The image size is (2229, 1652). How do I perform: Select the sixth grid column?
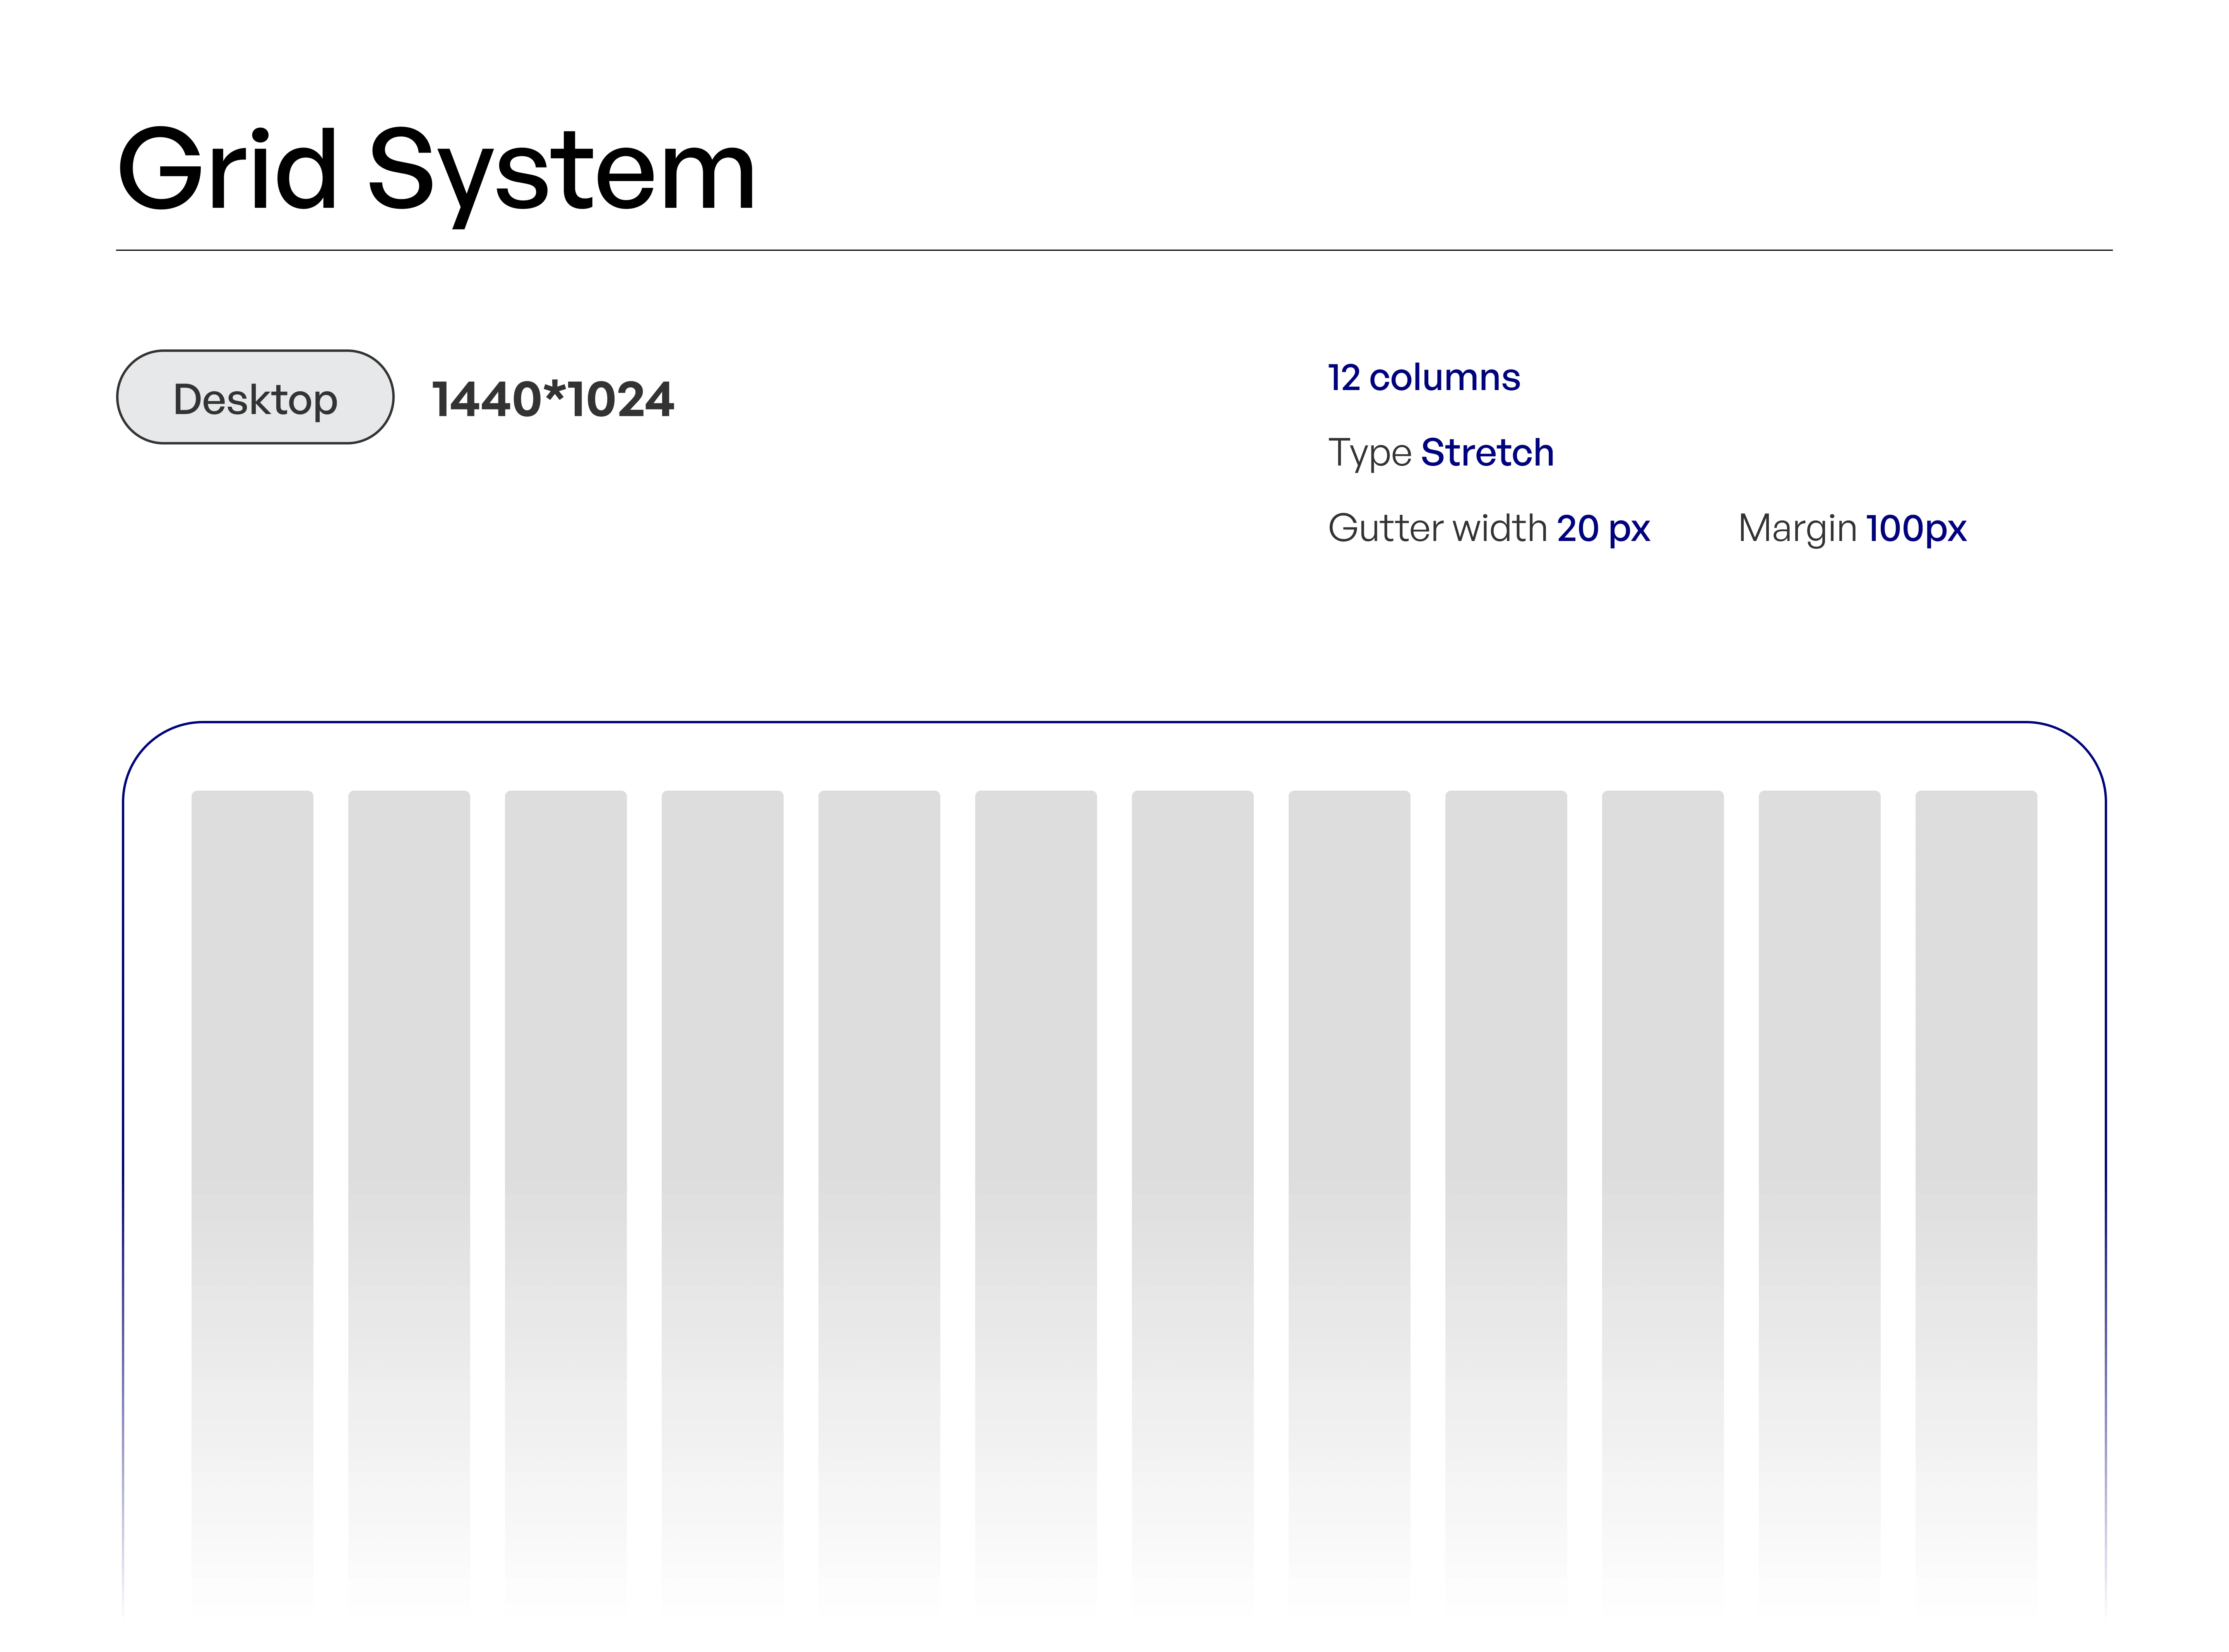click(x=1036, y=1100)
